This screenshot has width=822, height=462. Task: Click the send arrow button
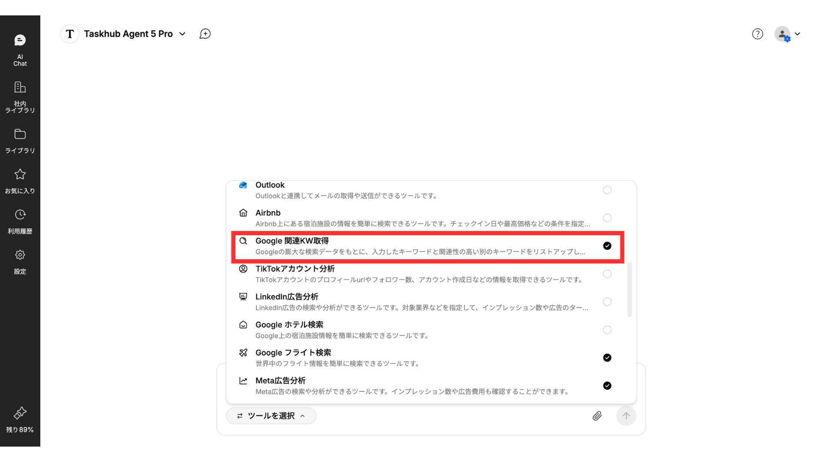coord(626,416)
